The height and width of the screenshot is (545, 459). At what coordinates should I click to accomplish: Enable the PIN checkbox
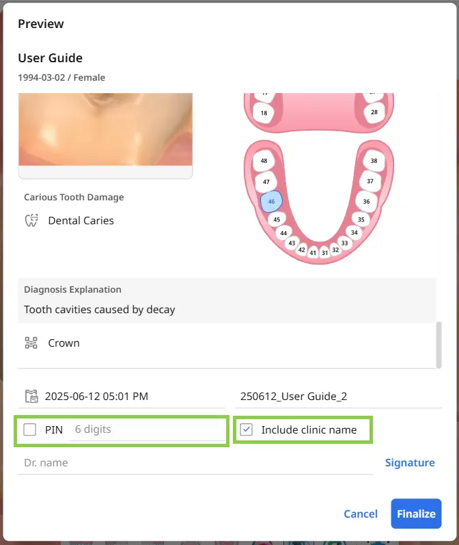click(x=30, y=429)
